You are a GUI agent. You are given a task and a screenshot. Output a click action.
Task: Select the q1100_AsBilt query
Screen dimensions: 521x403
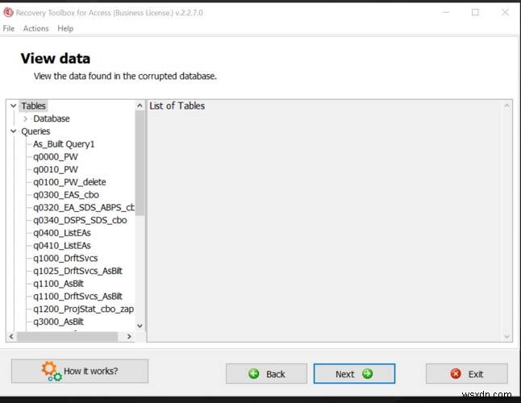[x=59, y=284]
